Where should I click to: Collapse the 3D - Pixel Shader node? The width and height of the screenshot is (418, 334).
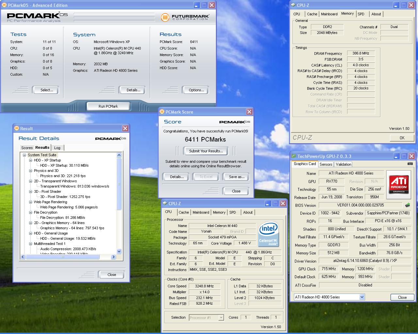click(x=31, y=192)
